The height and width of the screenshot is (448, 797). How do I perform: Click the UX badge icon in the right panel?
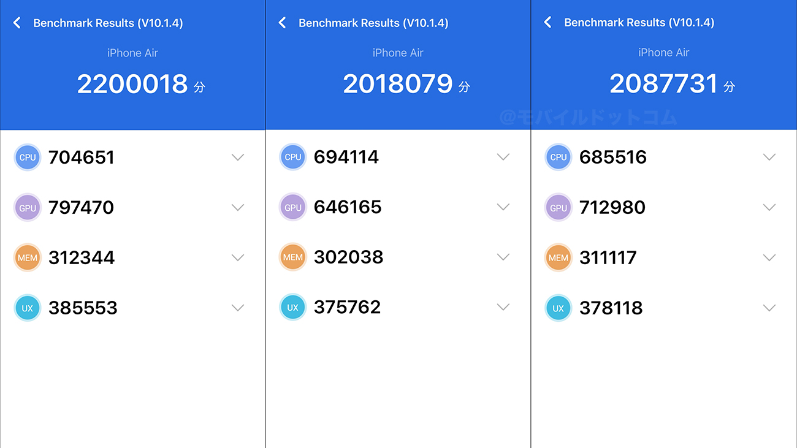pos(558,308)
